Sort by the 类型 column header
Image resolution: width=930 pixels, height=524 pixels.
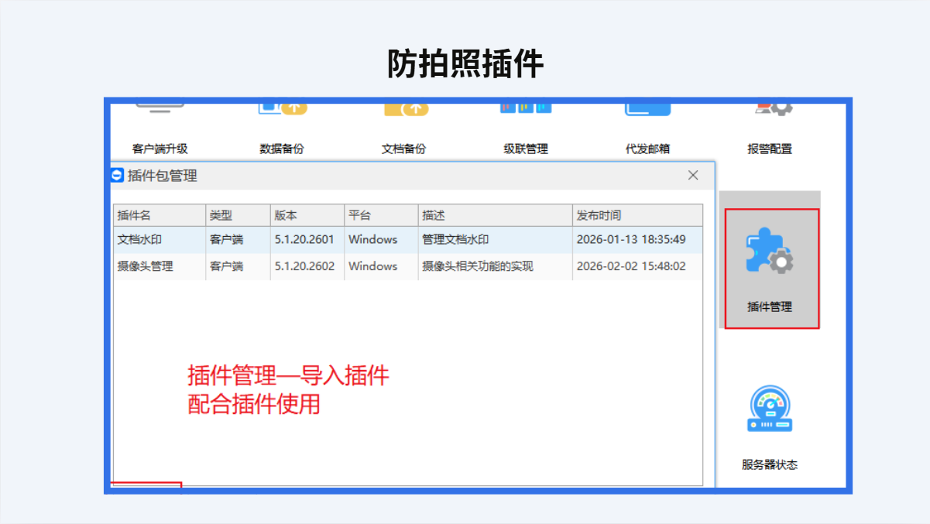(x=239, y=215)
